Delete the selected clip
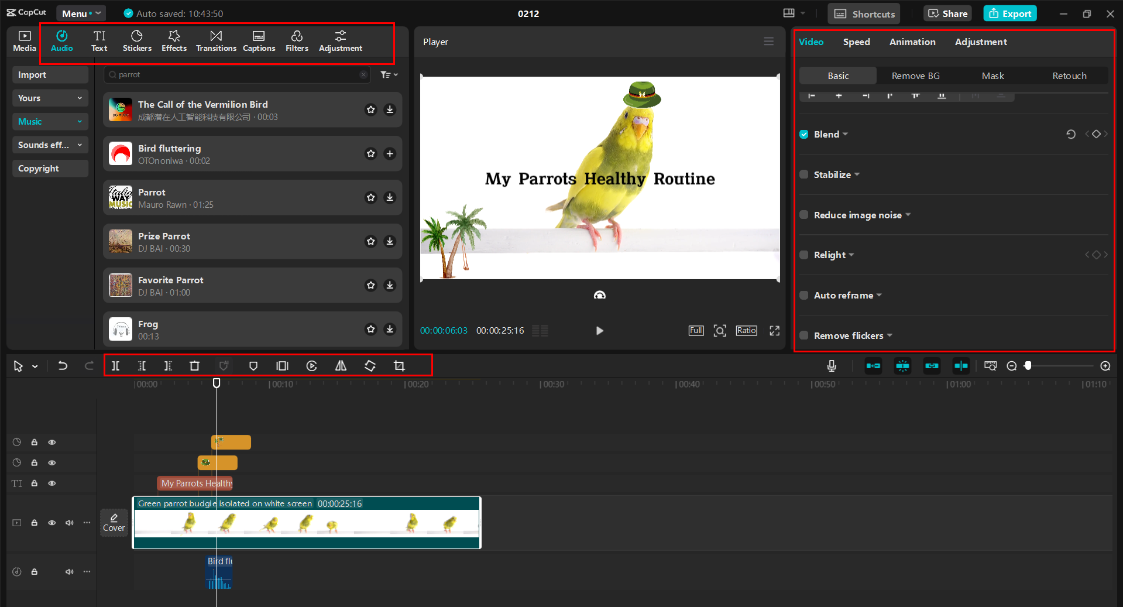The image size is (1123, 607). [195, 365]
